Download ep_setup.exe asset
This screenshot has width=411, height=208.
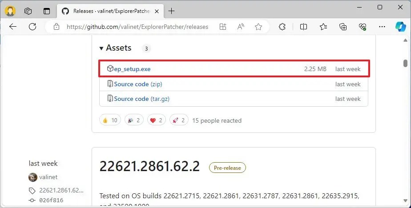pyautogui.click(x=132, y=69)
